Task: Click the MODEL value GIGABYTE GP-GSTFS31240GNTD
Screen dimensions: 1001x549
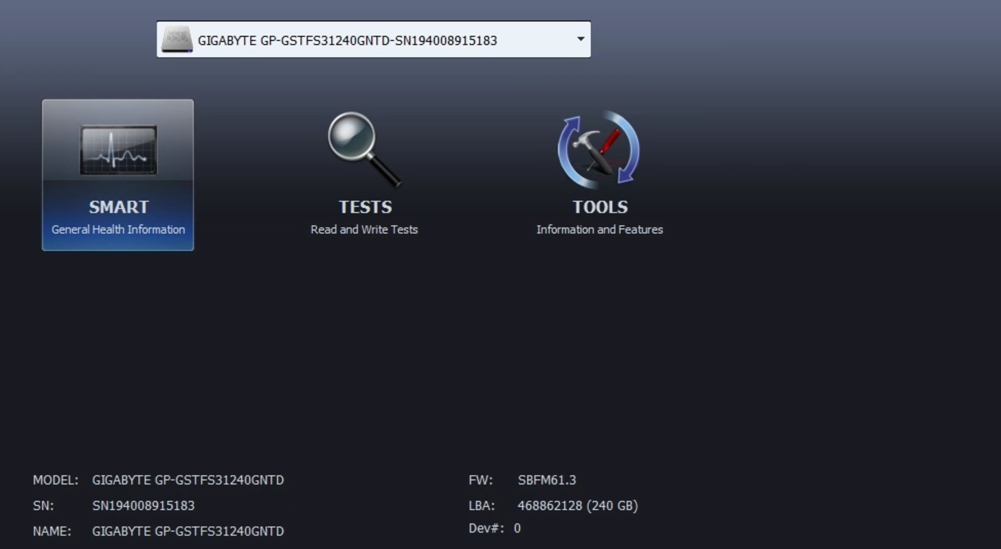Action: click(x=188, y=480)
